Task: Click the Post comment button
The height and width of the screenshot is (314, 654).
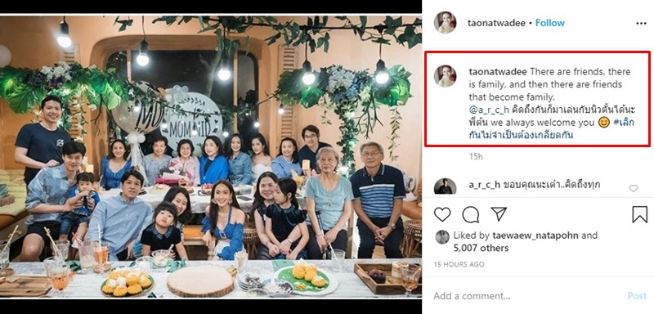Action: (x=637, y=296)
